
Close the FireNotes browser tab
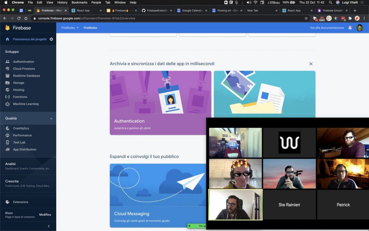(66, 10)
